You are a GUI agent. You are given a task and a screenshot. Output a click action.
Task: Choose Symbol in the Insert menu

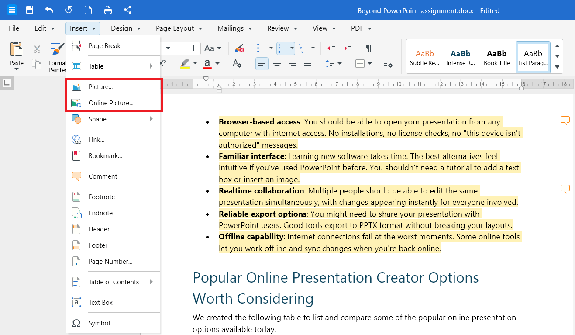coord(113,323)
